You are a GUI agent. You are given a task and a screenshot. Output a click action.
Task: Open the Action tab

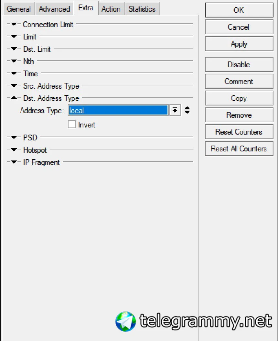point(111,9)
